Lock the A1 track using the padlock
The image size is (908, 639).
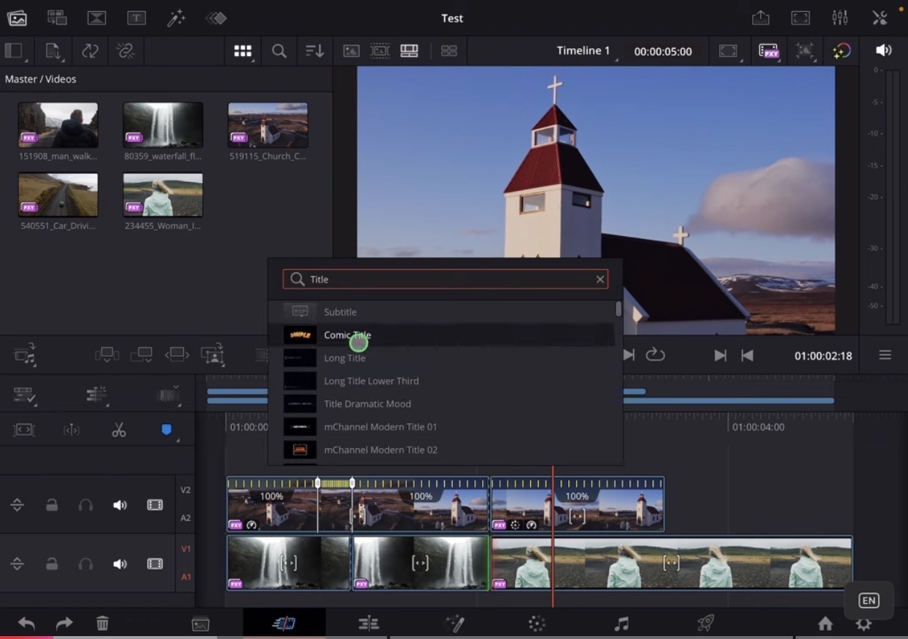pos(52,563)
